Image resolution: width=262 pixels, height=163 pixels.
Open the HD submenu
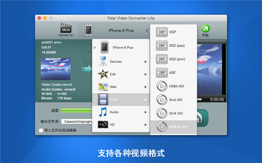(121, 125)
